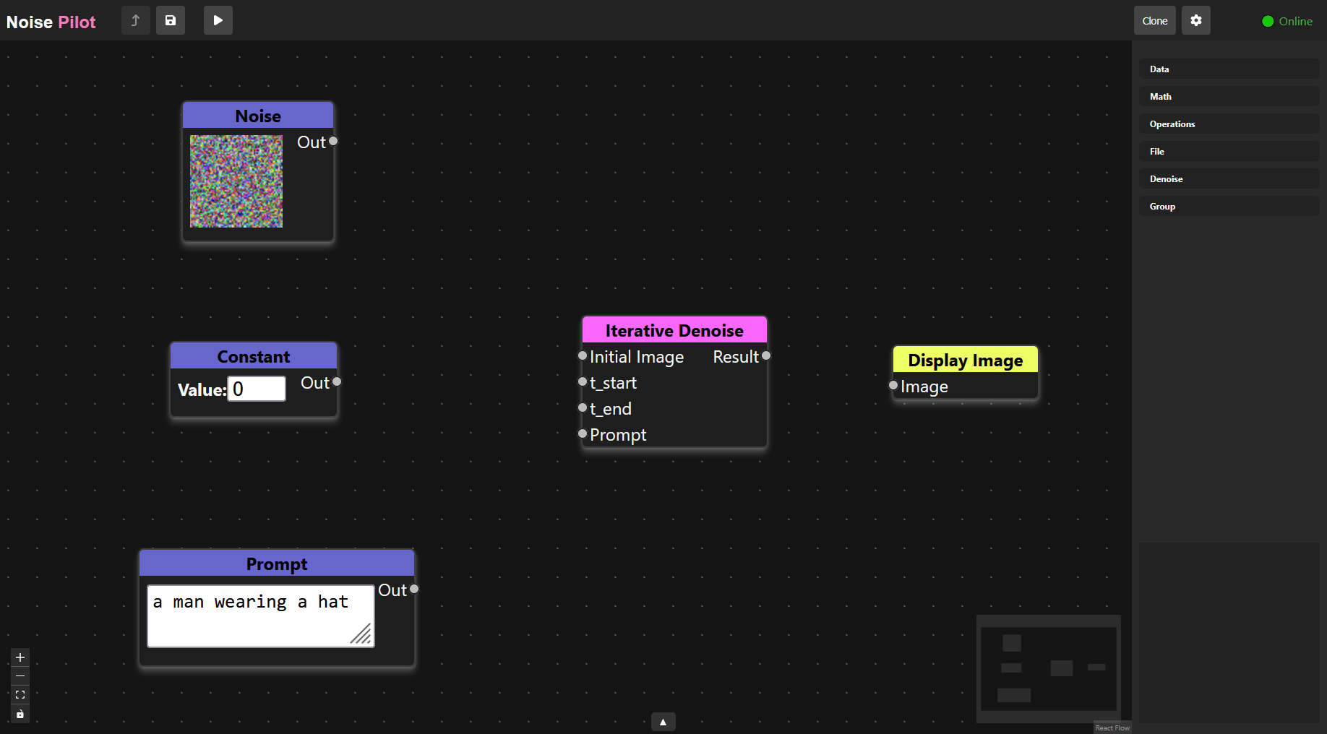Click the upload arrow icon in the toolbar
The height and width of the screenshot is (734, 1327).
135,20
